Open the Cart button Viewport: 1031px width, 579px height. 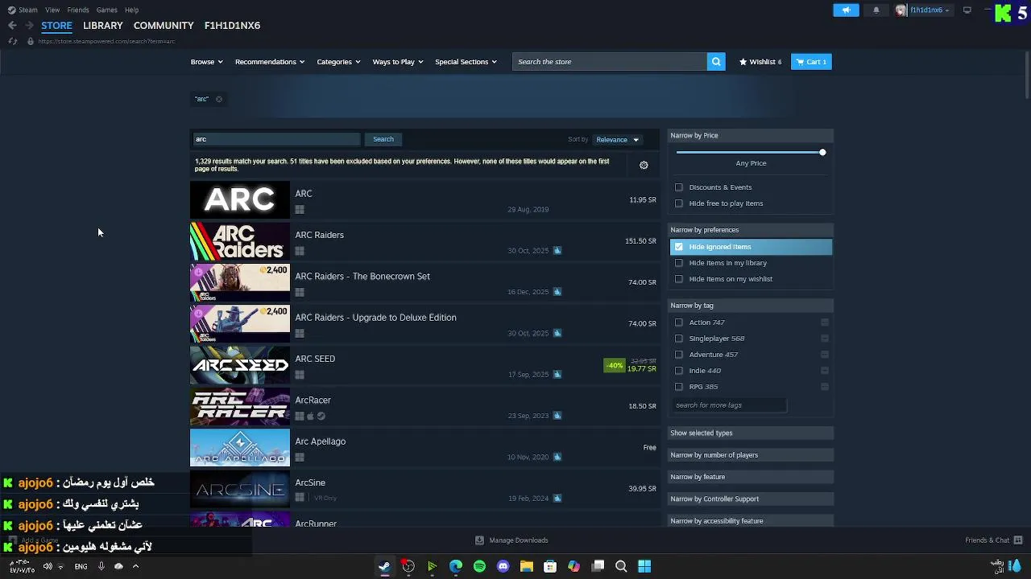811,62
